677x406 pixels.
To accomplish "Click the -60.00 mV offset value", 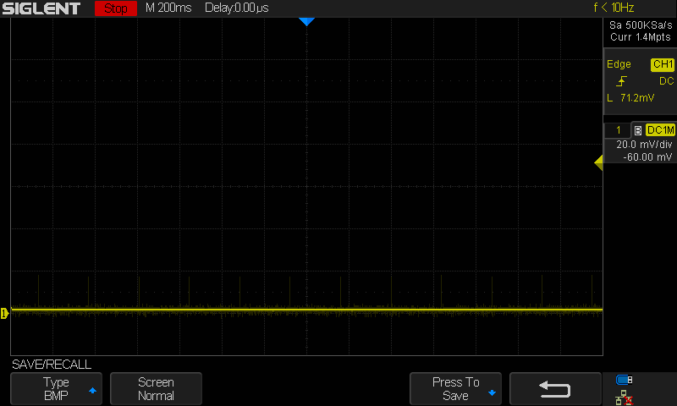I will click(647, 157).
